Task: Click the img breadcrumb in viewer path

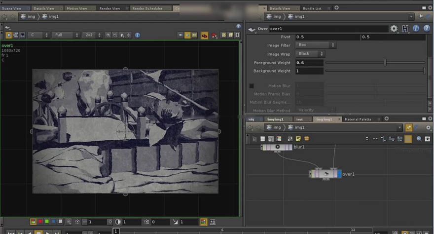Action: tap(28, 17)
